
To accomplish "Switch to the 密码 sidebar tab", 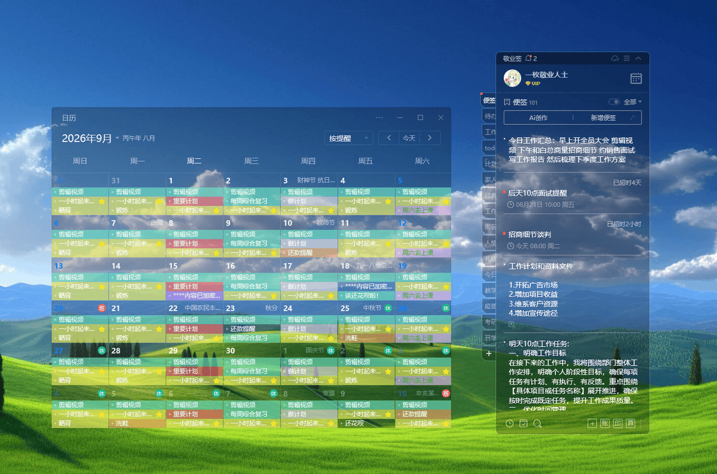I will [489, 227].
